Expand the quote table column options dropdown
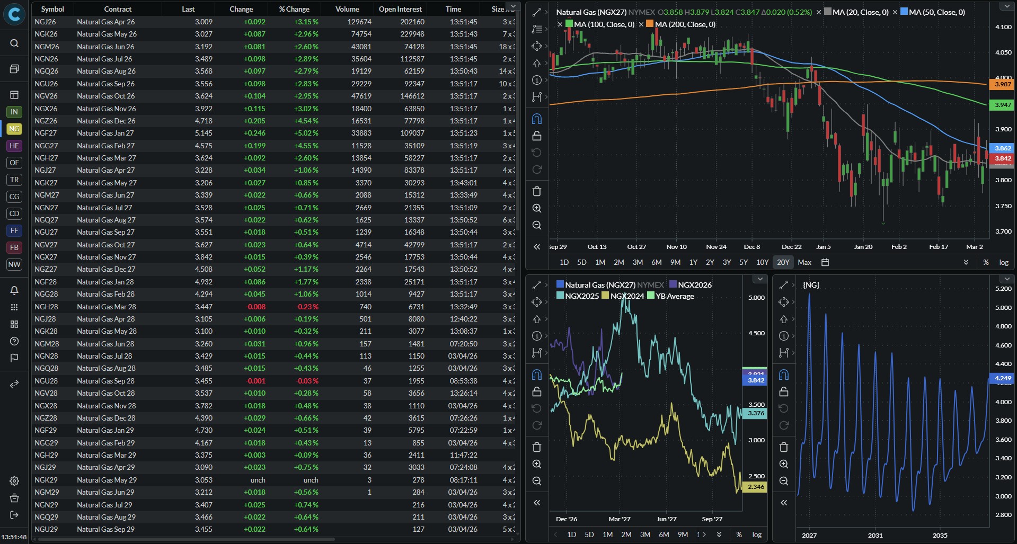The width and height of the screenshot is (1017, 544). (511, 6)
